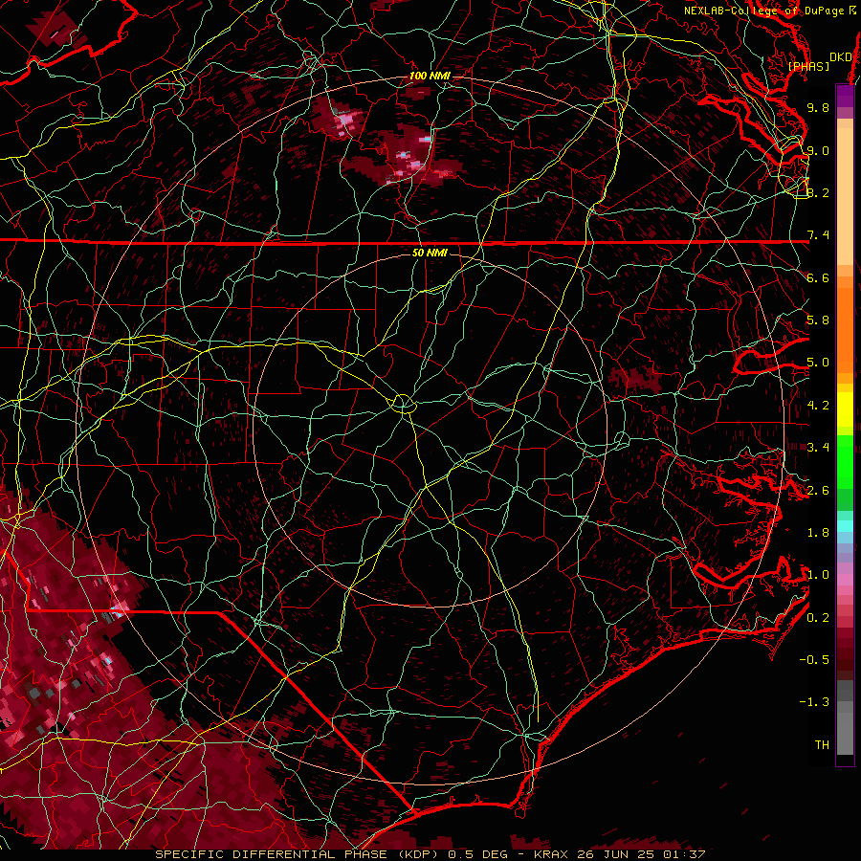
Task: Click the "KRAX" station identifier in the caption
Action: pyautogui.click(x=551, y=854)
